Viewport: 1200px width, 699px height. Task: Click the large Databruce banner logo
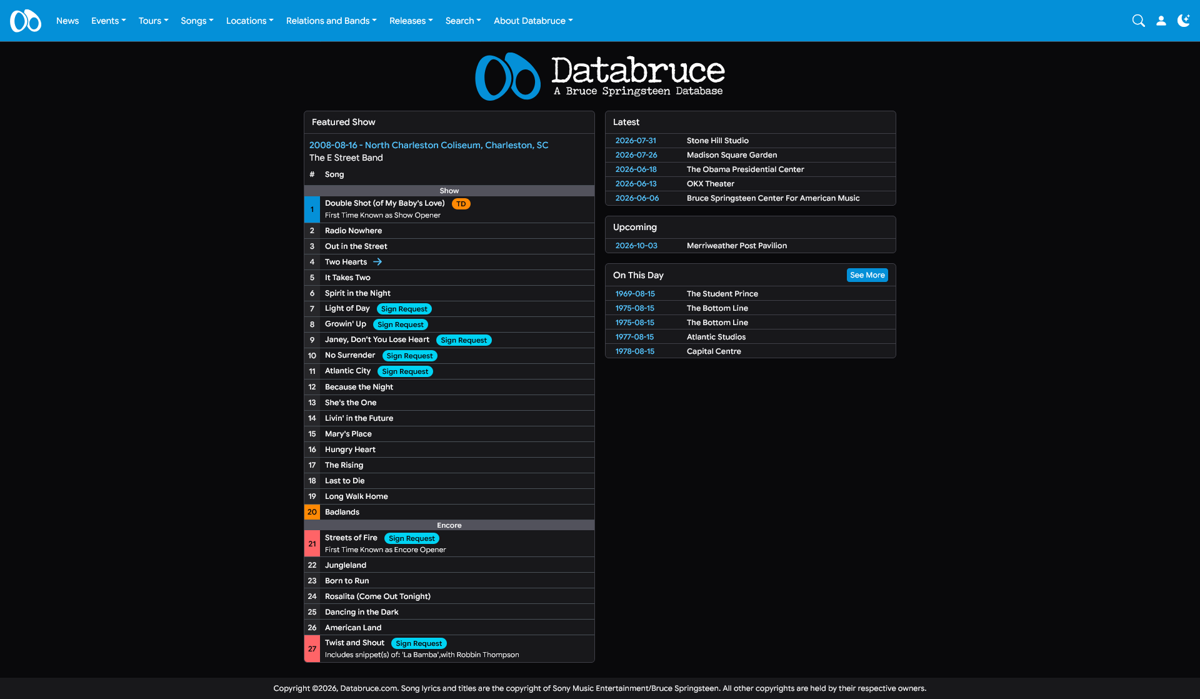(600, 76)
